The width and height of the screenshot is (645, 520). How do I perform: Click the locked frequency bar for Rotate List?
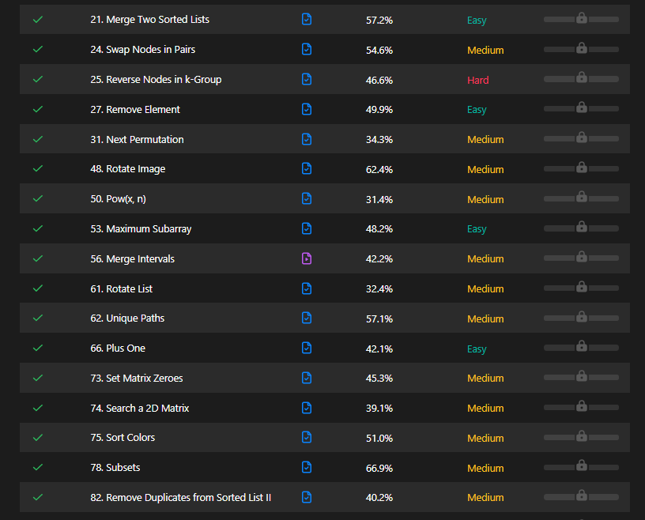click(581, 288)
